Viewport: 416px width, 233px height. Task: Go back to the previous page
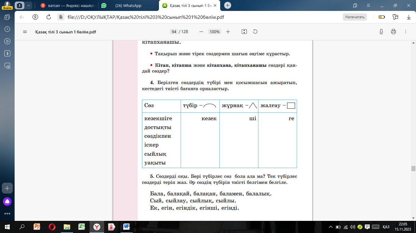[x=22, y=17]
